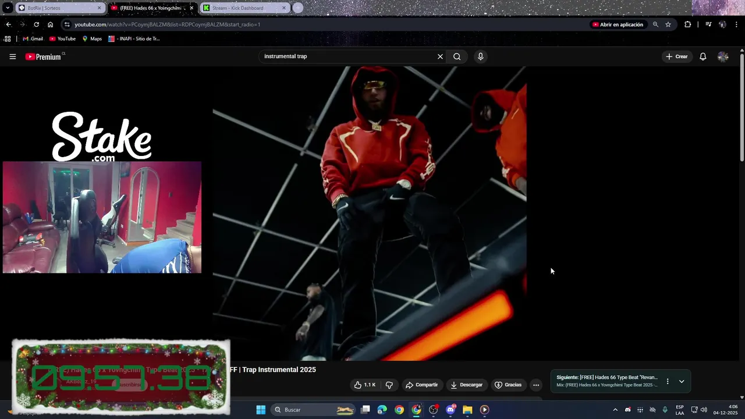The width and height of the screenshot is (745, 419).
Task: Open more actions ellipsis under video
Action: point(536,385)
